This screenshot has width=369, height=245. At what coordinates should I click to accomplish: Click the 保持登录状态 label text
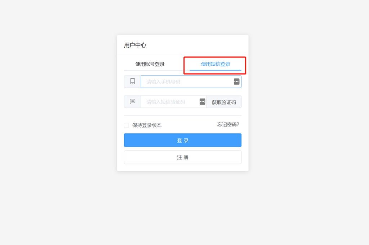point(147,125)
